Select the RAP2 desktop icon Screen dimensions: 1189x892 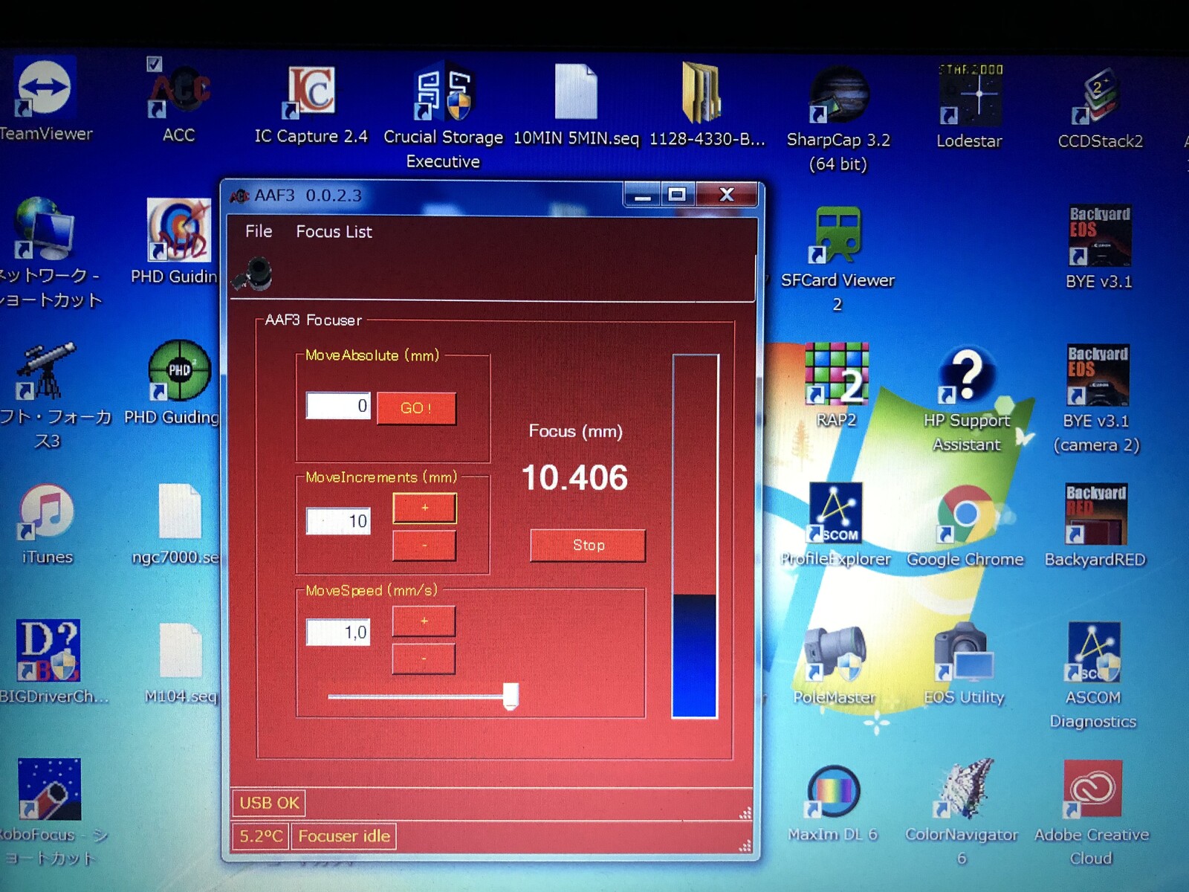coord(837,386)
